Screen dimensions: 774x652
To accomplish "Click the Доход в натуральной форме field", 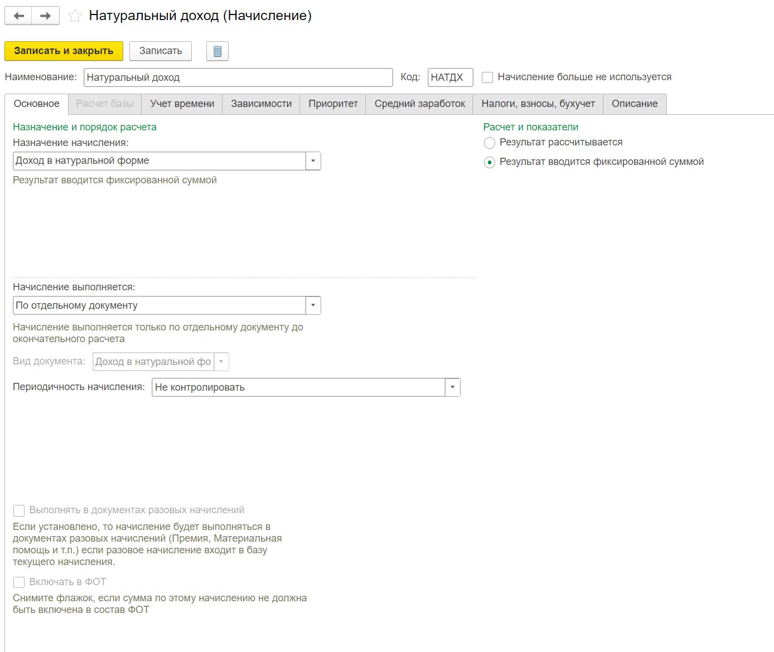I will (159, 161).
